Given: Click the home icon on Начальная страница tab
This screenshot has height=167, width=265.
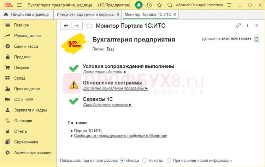Looking at the screenshot, I should pos(6,15).
